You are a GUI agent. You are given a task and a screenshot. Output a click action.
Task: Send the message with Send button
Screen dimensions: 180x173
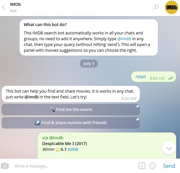click(x=169, y=166)
